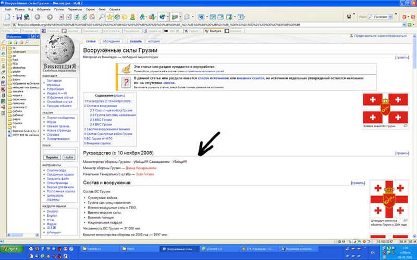The width and height of the screenshot is (417, 260).
Task: Open the Правка menu
Action: 20,9
